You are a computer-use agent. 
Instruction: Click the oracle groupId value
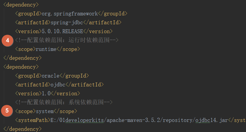click(51, 76)
